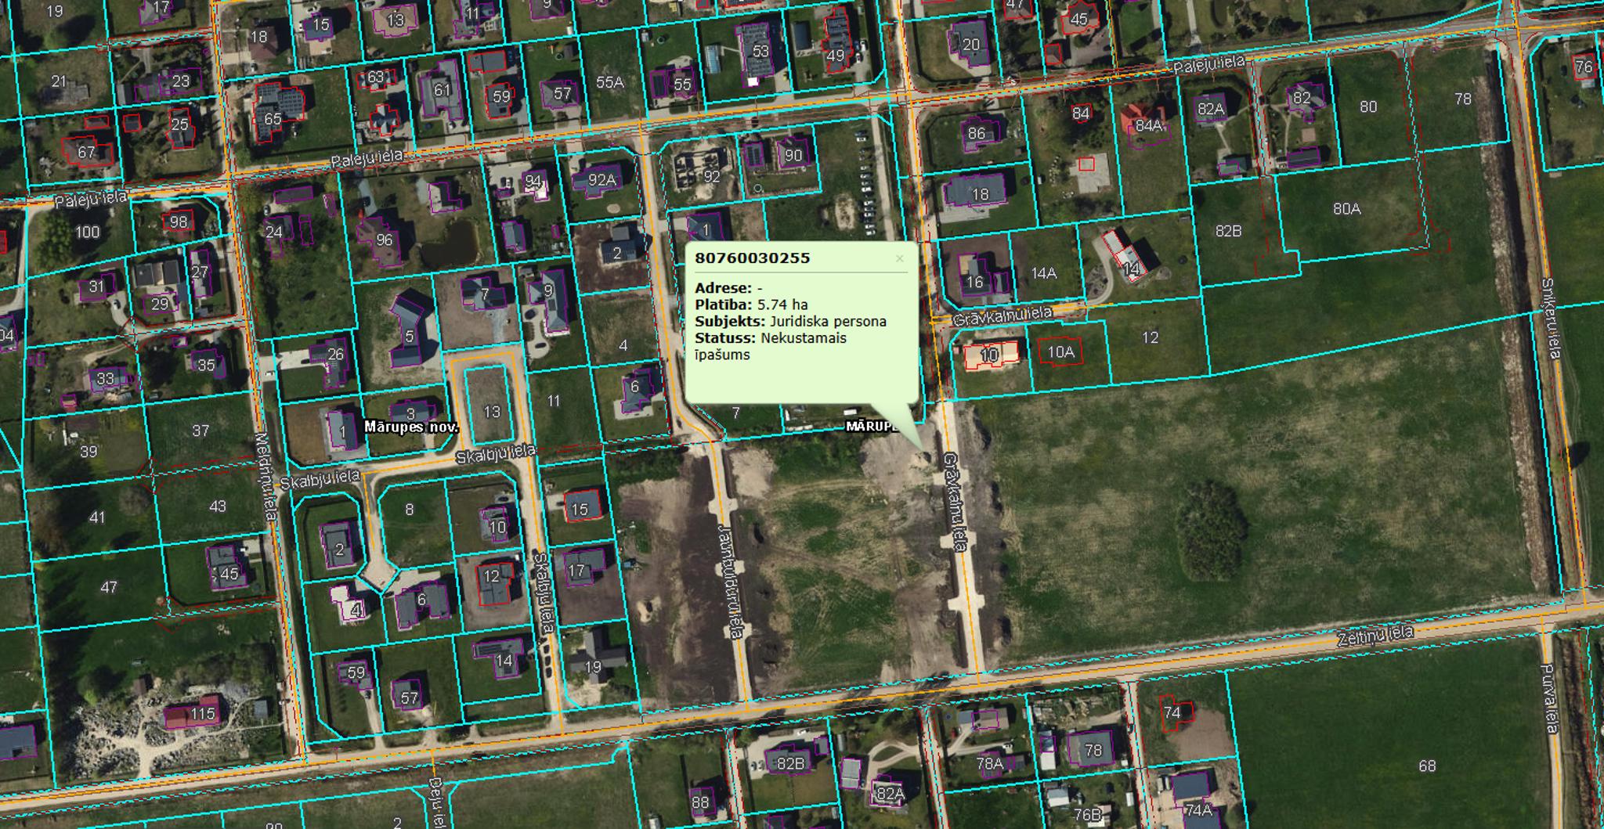Select building 115 on the map
Viewport: 1604px width, 829px height.
point(202,714)
